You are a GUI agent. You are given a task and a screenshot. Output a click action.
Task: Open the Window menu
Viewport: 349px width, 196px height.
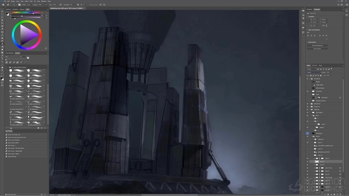point(44,1)
